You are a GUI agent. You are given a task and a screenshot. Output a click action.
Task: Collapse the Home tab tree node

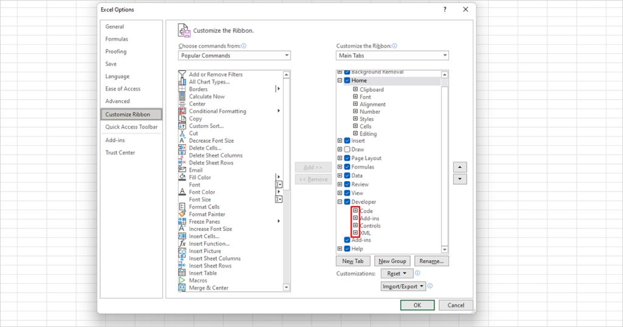339,80
